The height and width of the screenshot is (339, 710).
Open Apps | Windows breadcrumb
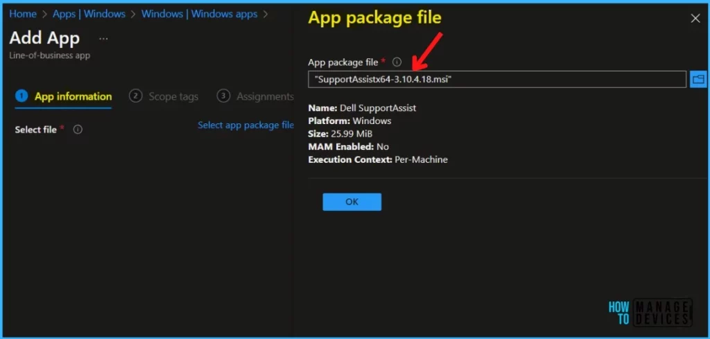coord(89,14)
